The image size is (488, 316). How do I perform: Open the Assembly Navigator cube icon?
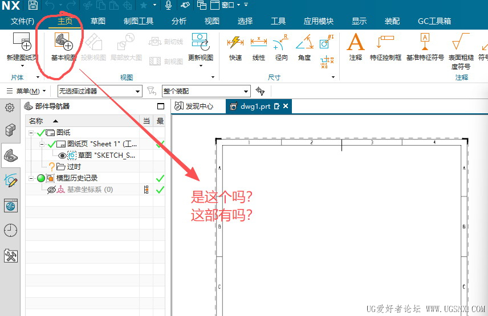(10, 130)
